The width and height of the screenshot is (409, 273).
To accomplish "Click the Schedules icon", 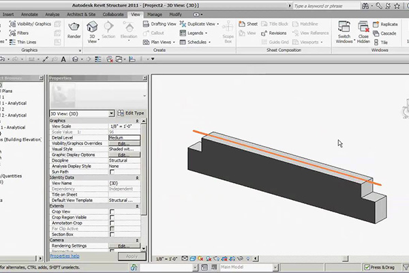I will [183, 42].
